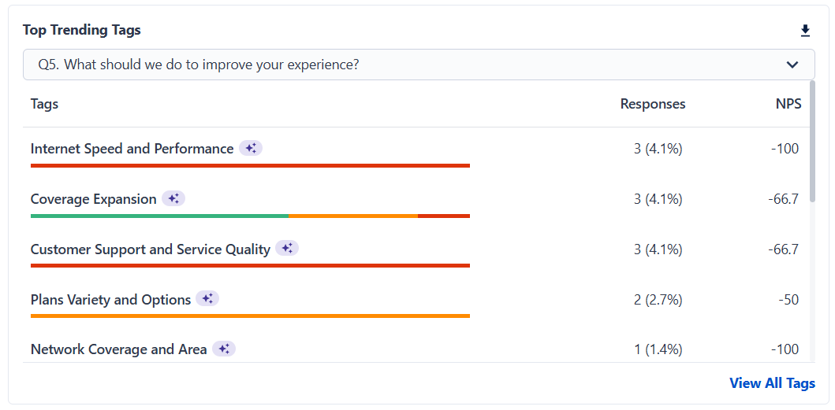Select the Internet Speed and Performance tag
The width and height of the screenshot is (835, 410).
coord(132,149)
